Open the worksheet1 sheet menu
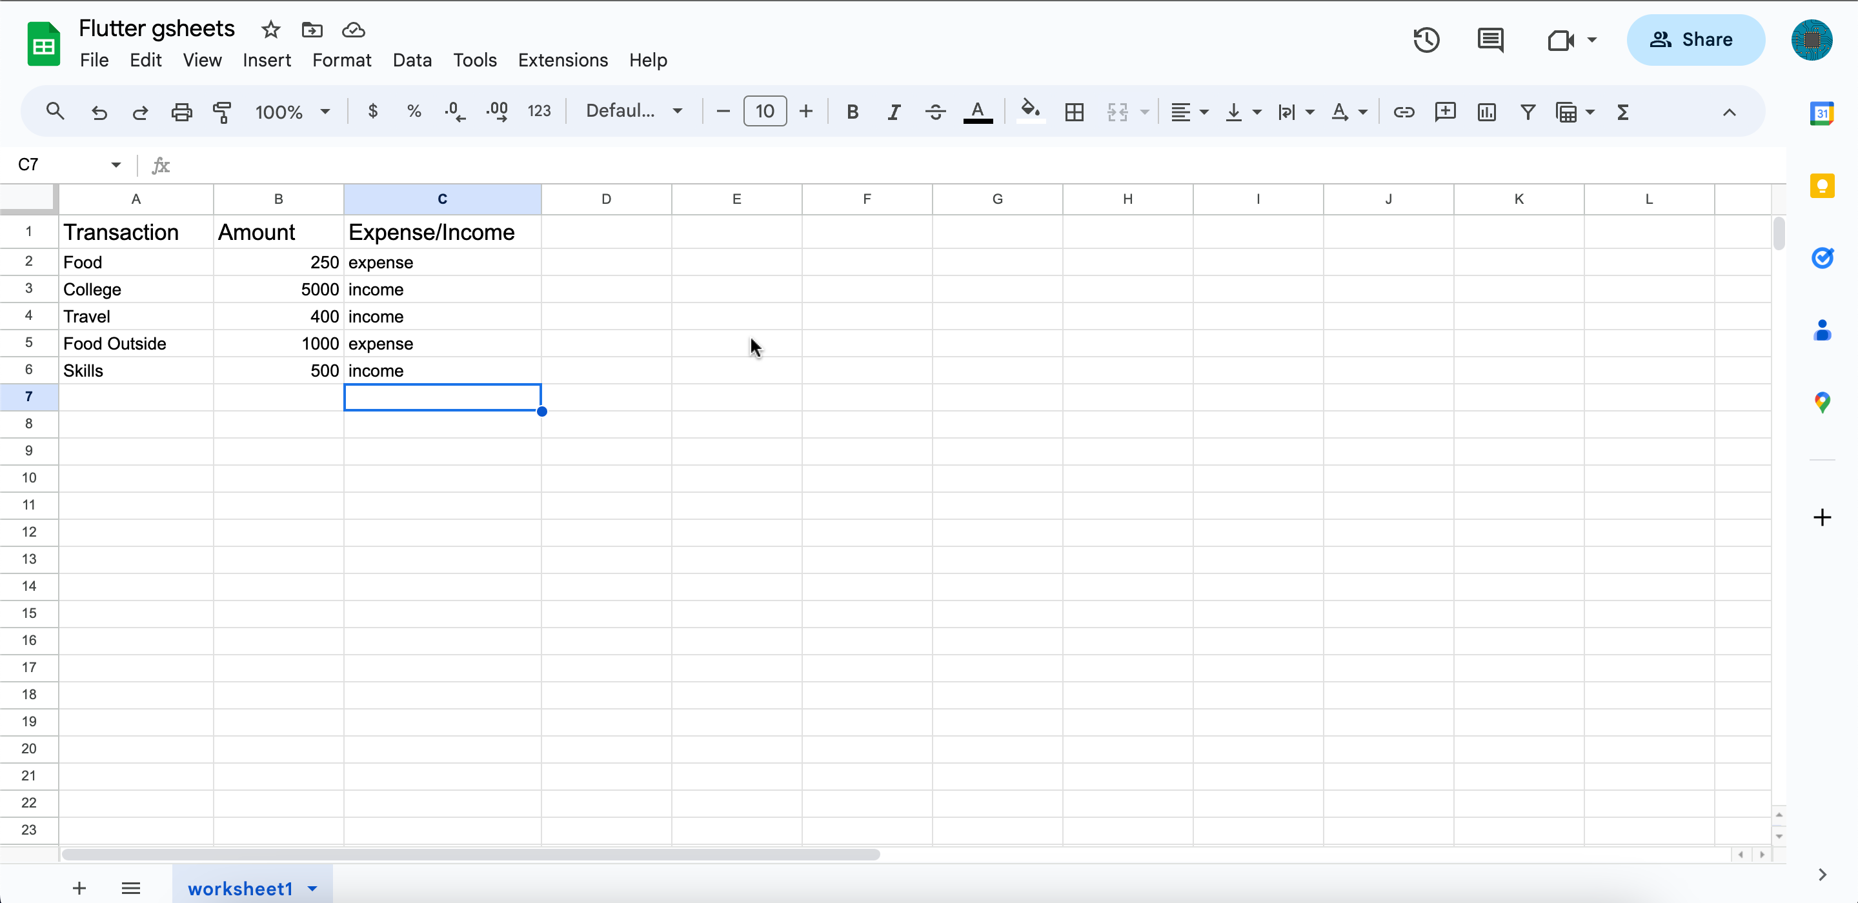 [x=312, y=888]
